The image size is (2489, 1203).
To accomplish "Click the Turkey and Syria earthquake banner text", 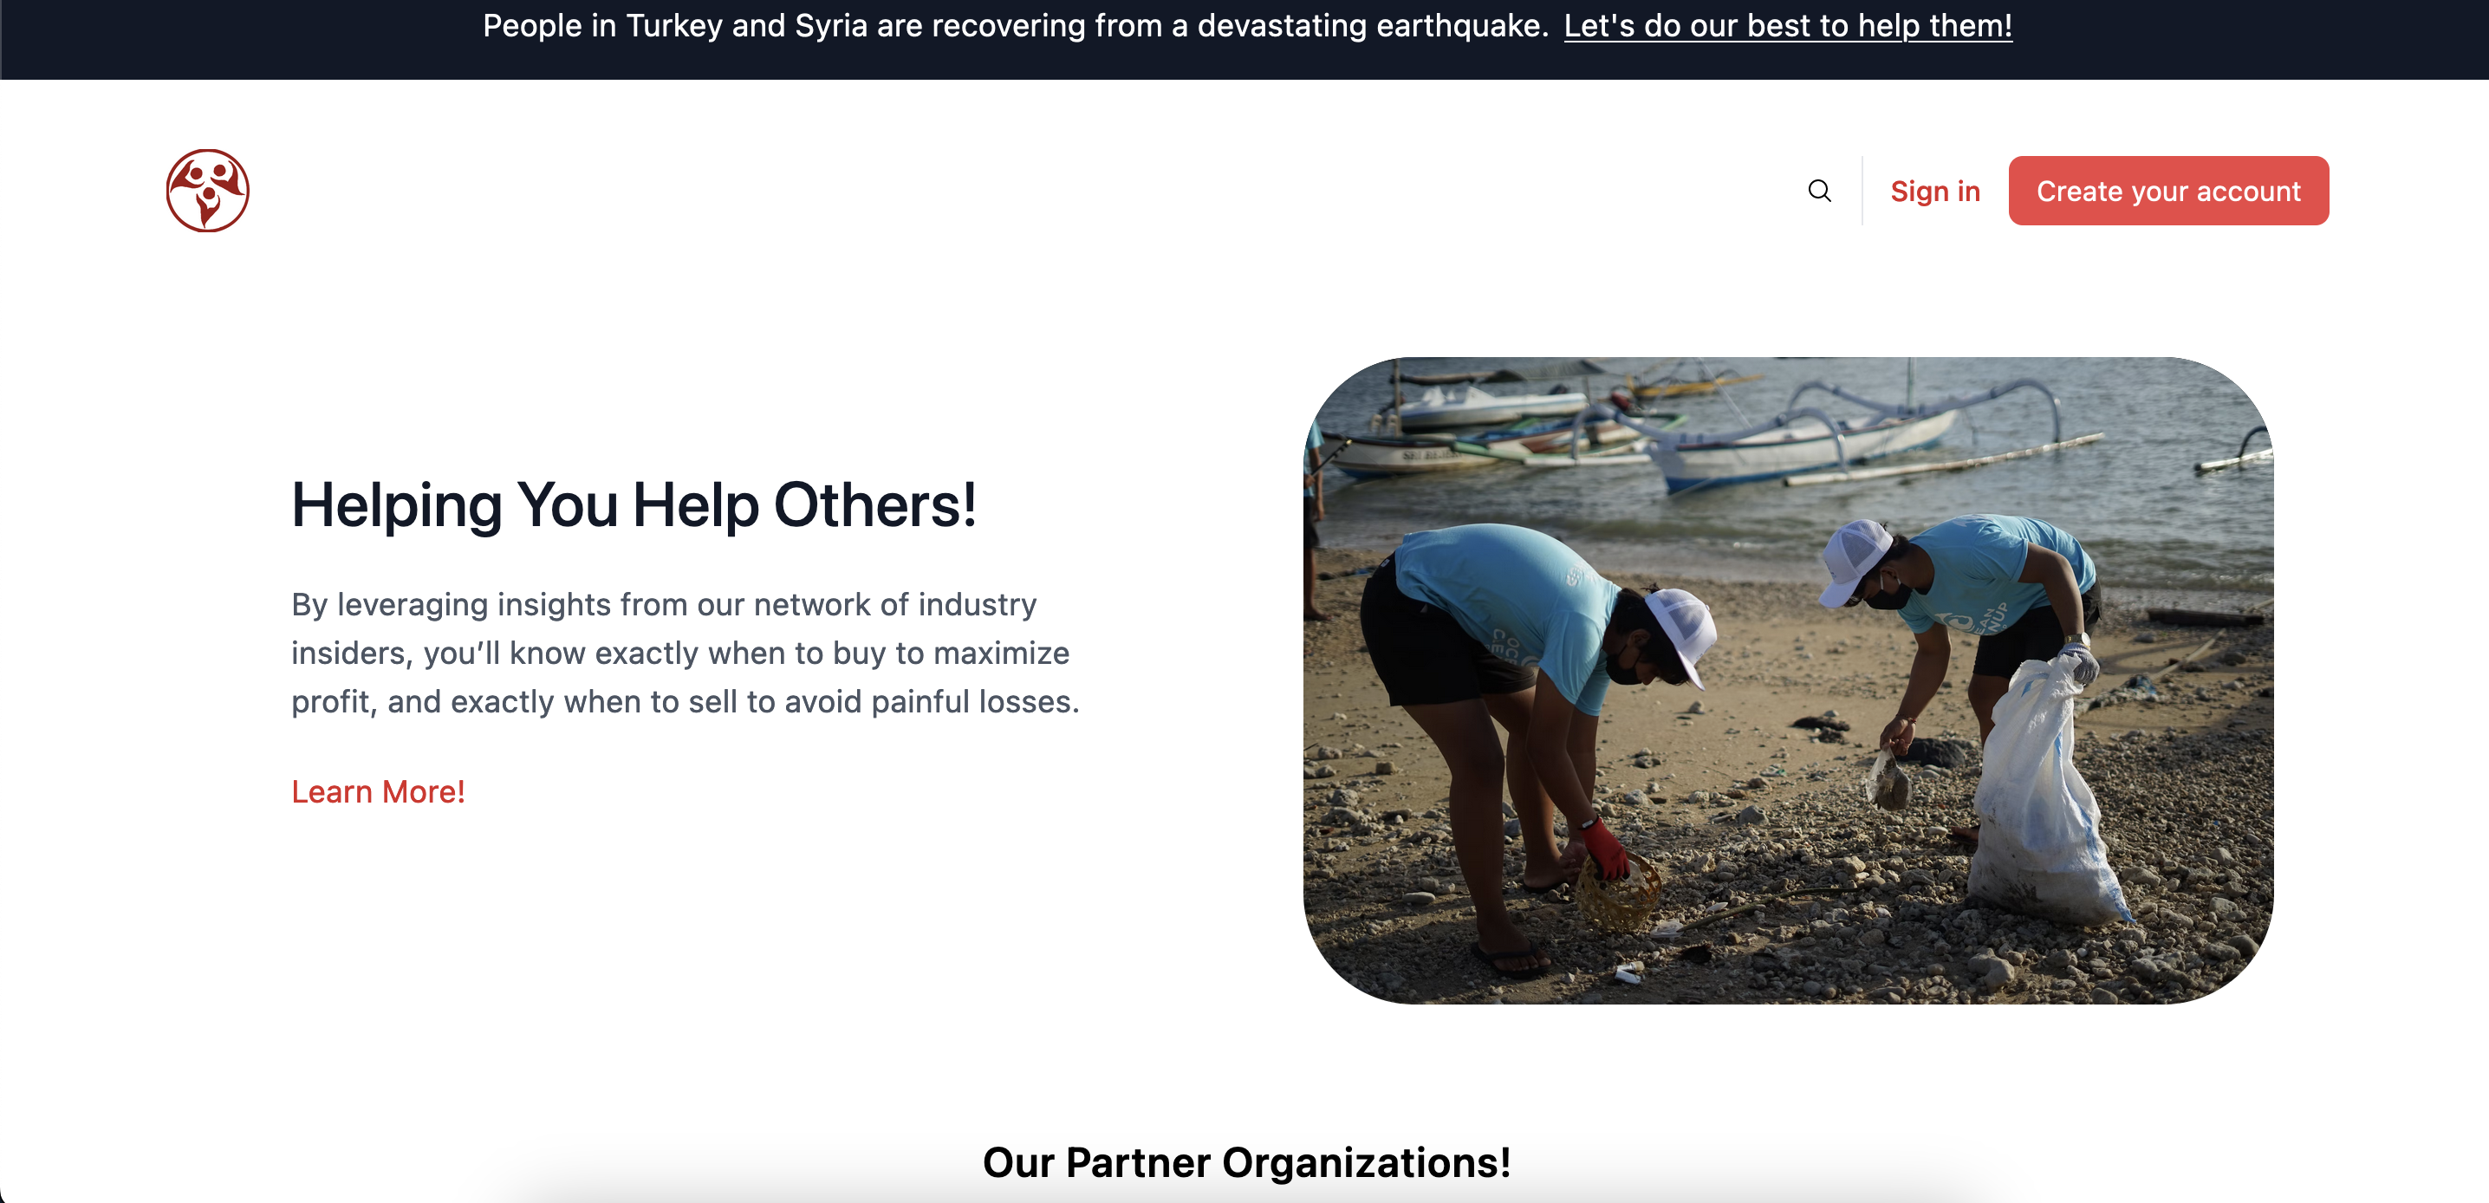I will click(1016, 25).
